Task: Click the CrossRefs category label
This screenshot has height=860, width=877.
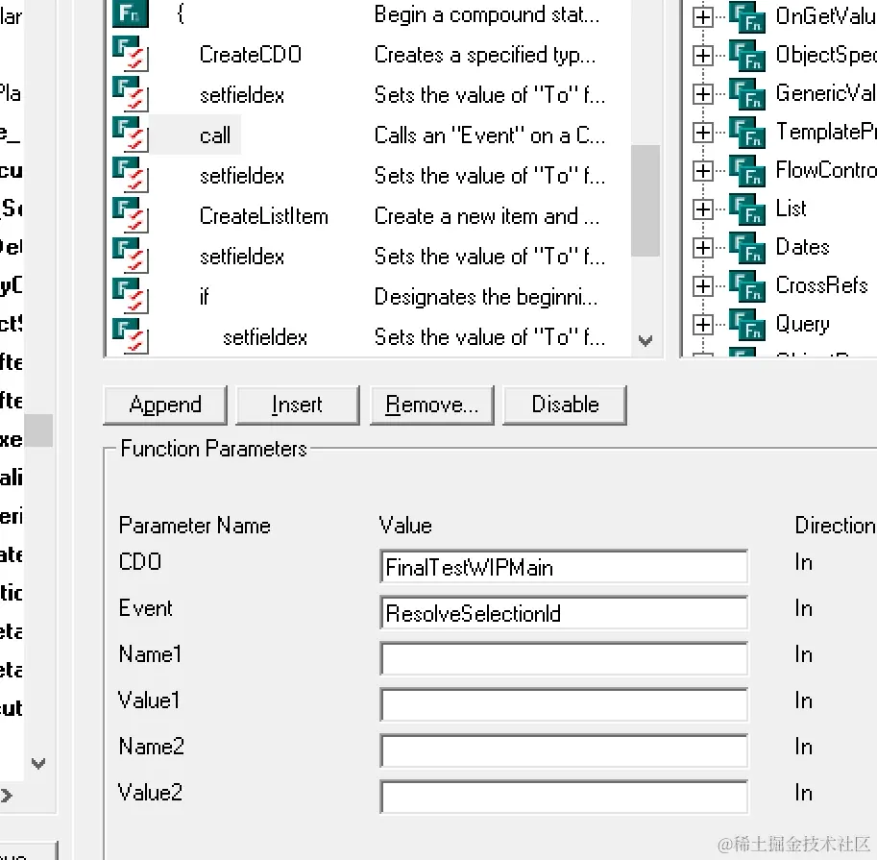Action: coord(821,285)
